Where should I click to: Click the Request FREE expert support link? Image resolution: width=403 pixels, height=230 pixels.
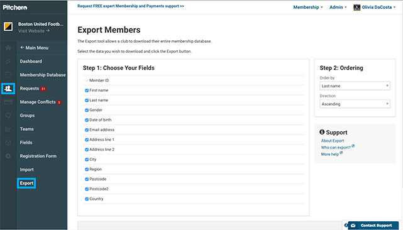click(131, 6)
